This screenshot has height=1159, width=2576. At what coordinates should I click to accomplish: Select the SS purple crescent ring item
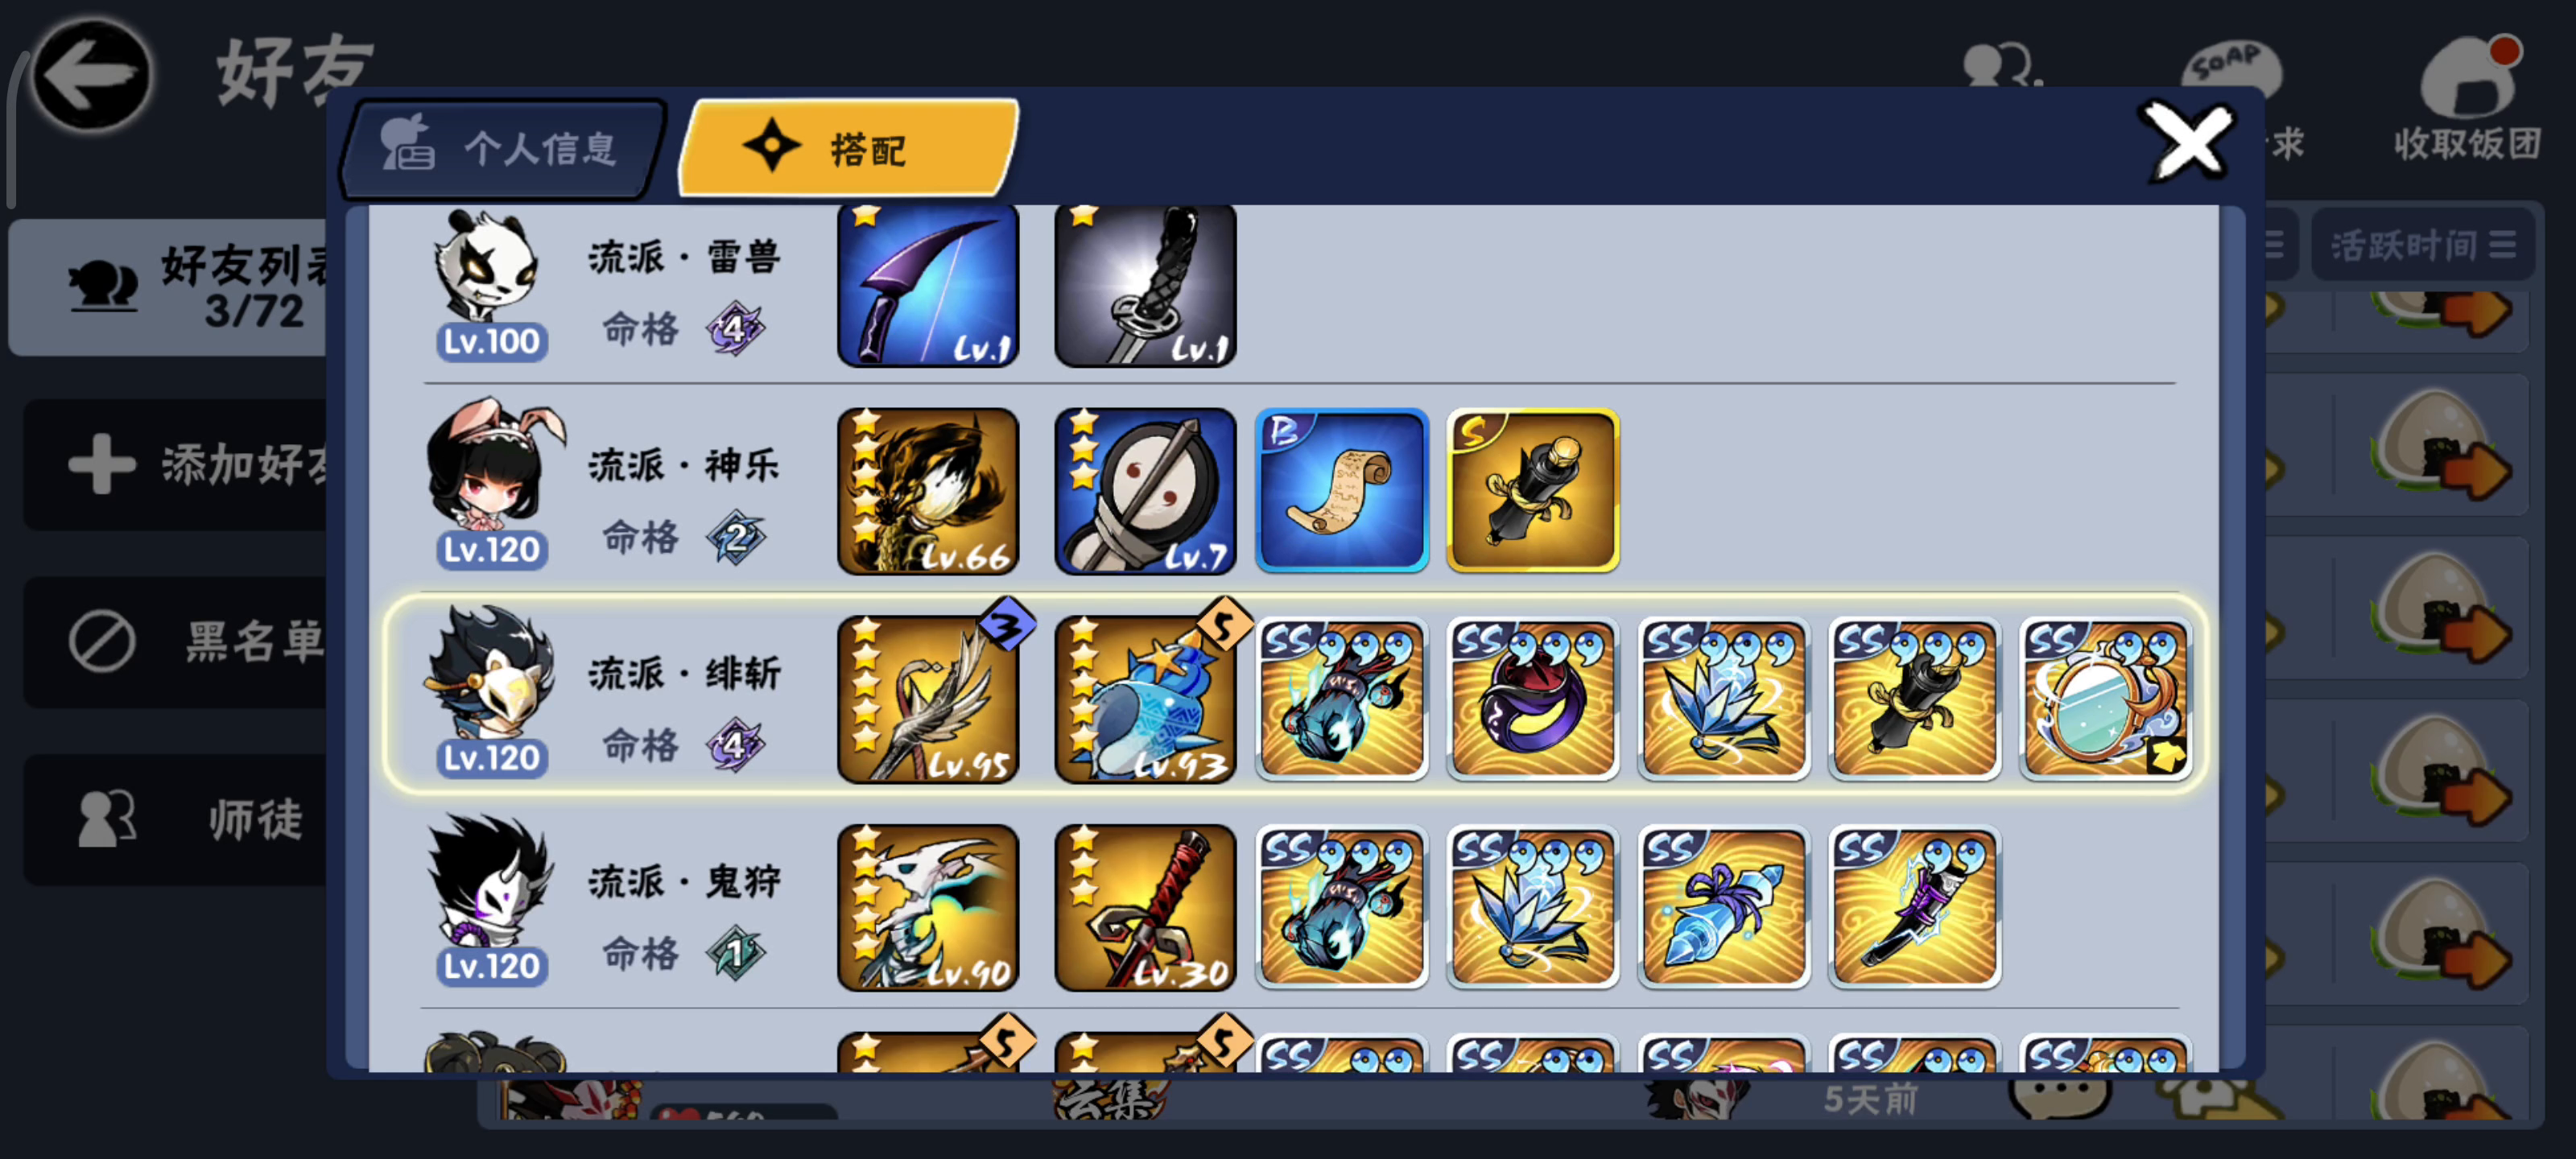click(x=1533, y=699)
